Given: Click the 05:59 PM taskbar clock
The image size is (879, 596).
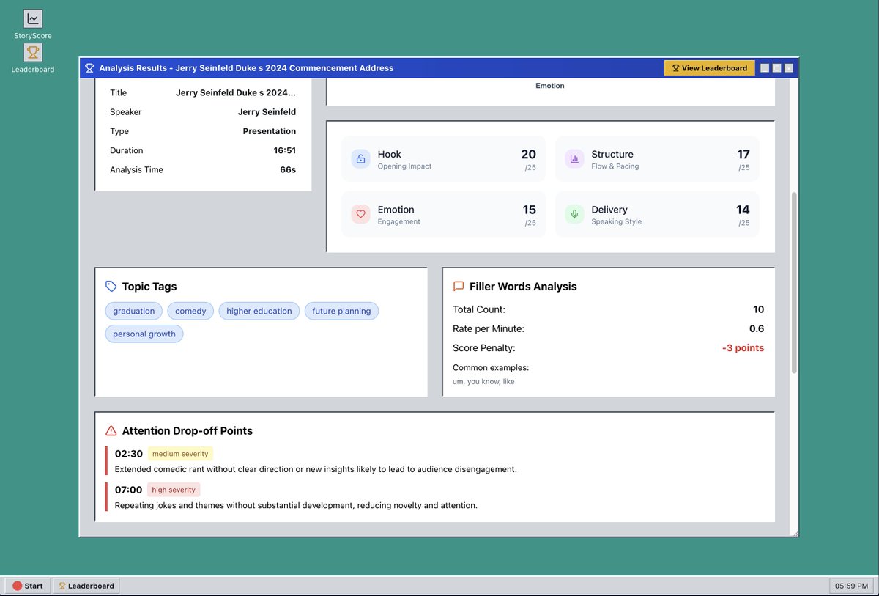Looking at the screenshot, I should [852, 586].
